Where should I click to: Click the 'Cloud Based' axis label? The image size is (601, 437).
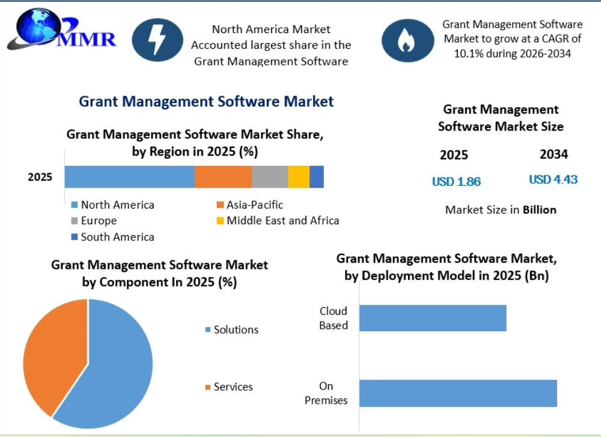tap(334, 318)
